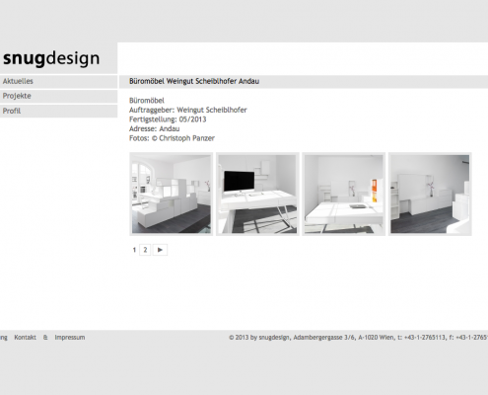Viewport: 488px width, 395px height.
Task: Click text Fotos: © Christoph Panzer
Action: click(x=172, y=138)
